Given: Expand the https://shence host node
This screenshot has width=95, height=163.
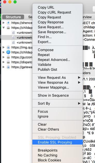Looking at the screenshot, I should [4, 23].
